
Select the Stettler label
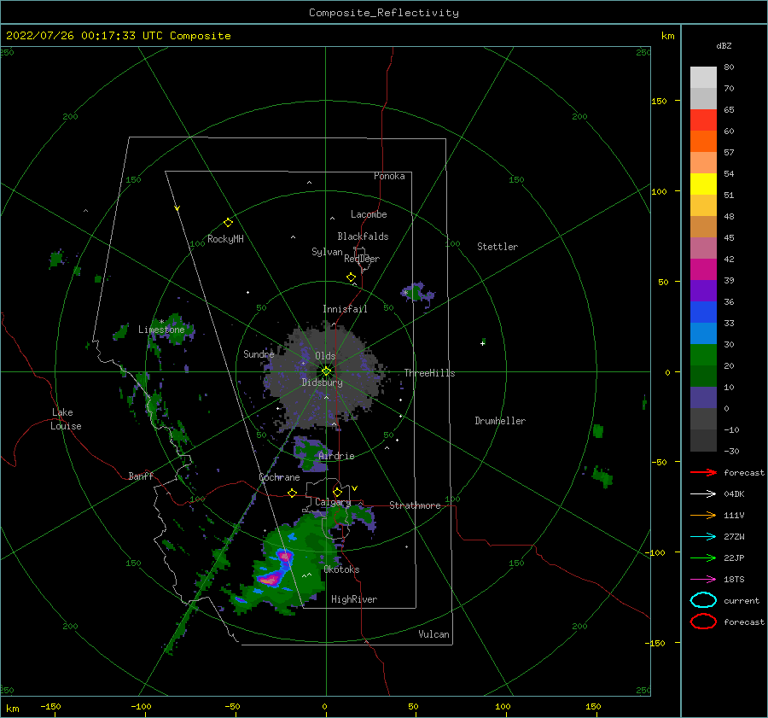497,247
